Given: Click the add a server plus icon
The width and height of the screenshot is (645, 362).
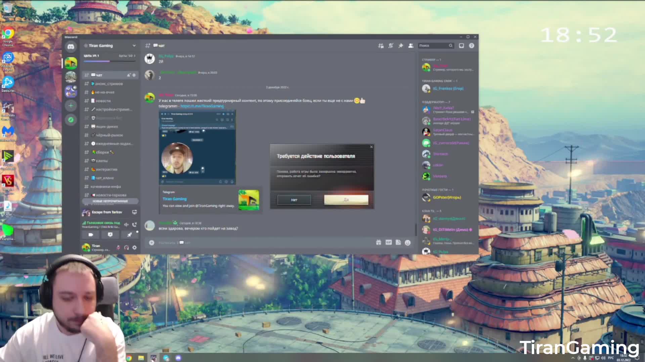Looking at the screenshot, I should tap(71, 106).
